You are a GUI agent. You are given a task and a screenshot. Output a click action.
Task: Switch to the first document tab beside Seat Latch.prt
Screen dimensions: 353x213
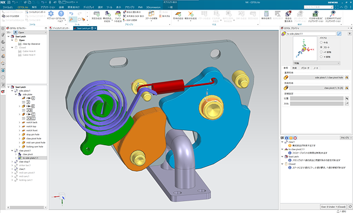coord(61,28)
